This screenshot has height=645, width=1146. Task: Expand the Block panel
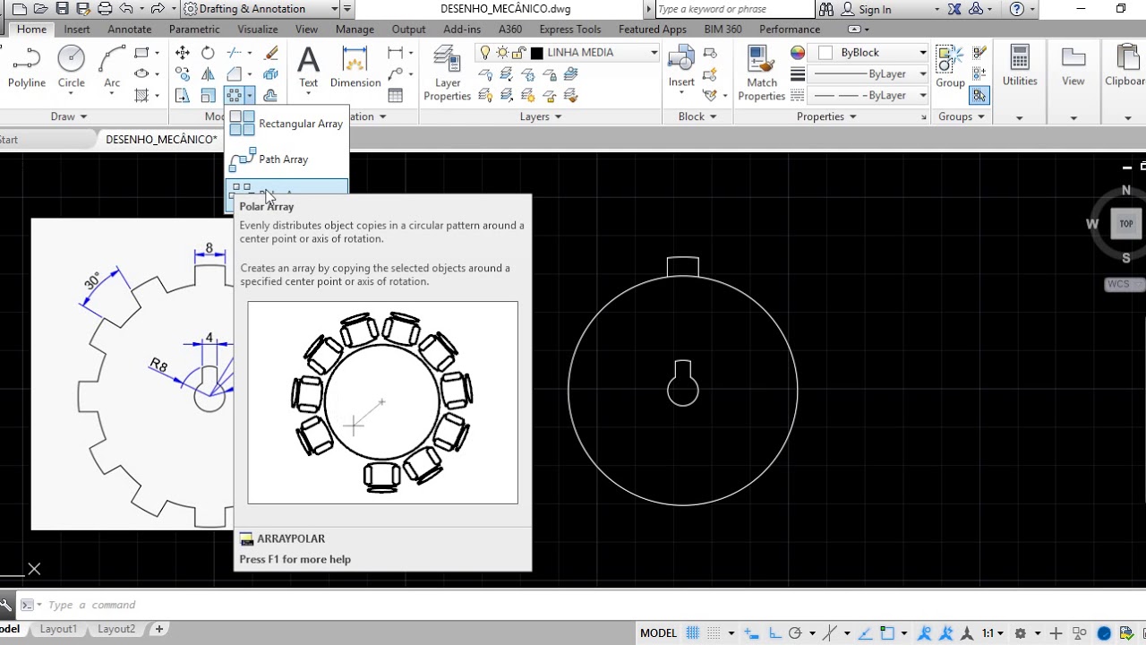[x=697, y=116]
